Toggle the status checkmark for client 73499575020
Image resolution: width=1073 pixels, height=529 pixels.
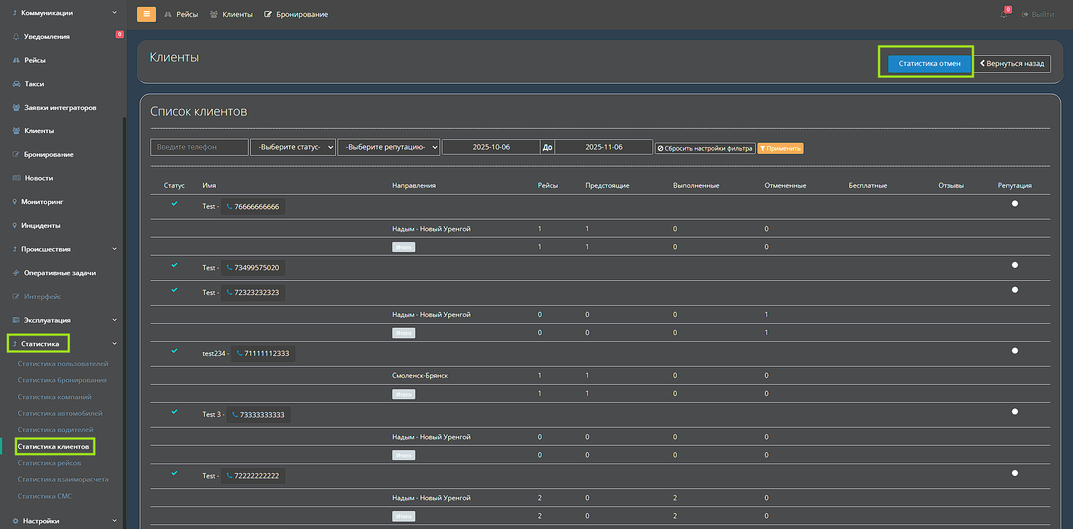pos(174,265)
